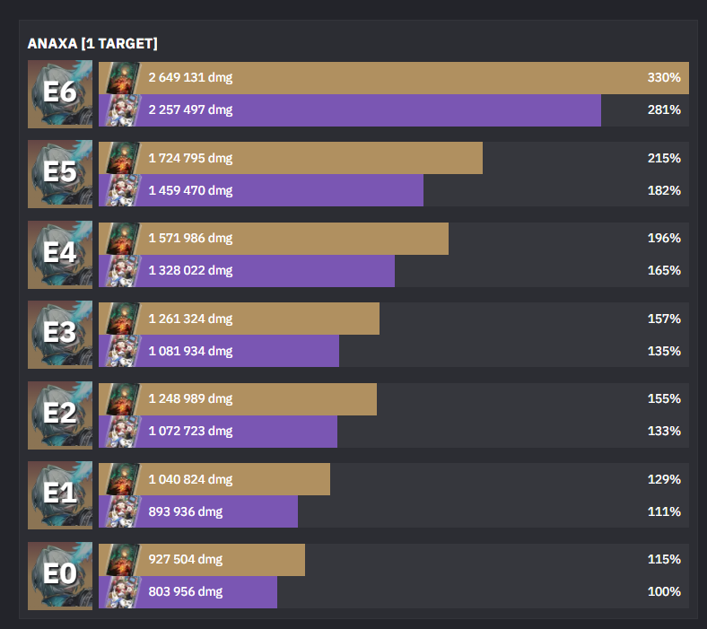This screenshot has width=707, height=629.
Task: Click the gold 330% damage bar
Action: point(394,78)
